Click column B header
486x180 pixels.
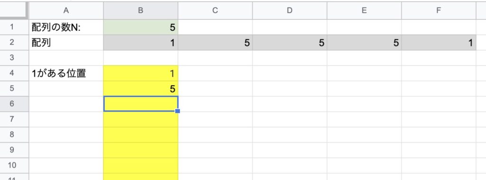140,10
